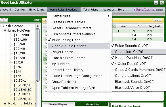Image resolution: width=166 pixels, height=107 pixels.
Task: Switch lobby to single pane view icon
Action: pyautogui.click(x=6, y=20)
